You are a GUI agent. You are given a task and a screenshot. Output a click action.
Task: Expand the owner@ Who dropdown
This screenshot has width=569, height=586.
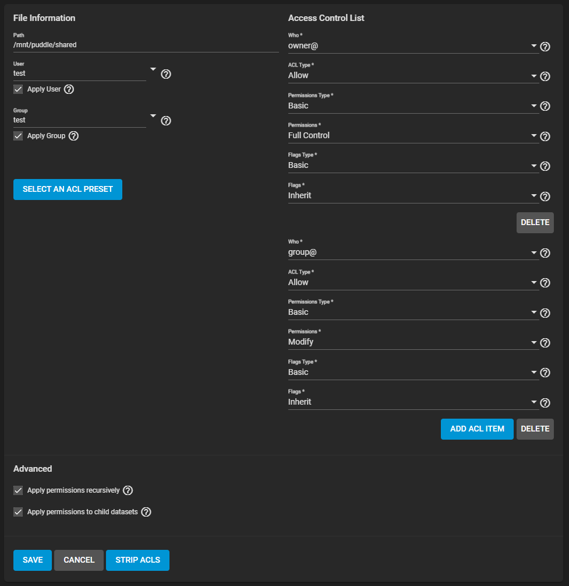414,45
